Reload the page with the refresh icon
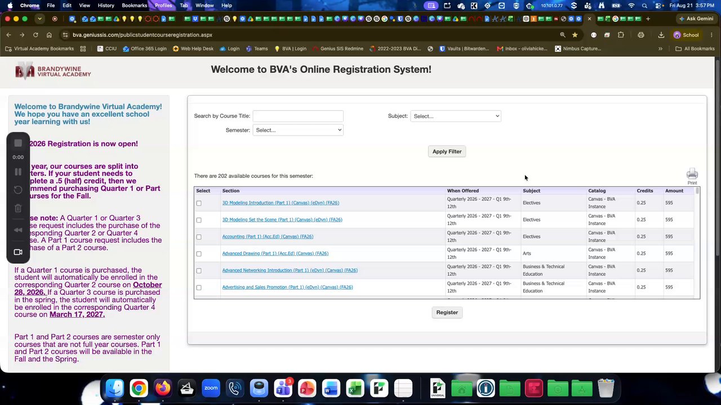721x405 pixels. point(35,35)
